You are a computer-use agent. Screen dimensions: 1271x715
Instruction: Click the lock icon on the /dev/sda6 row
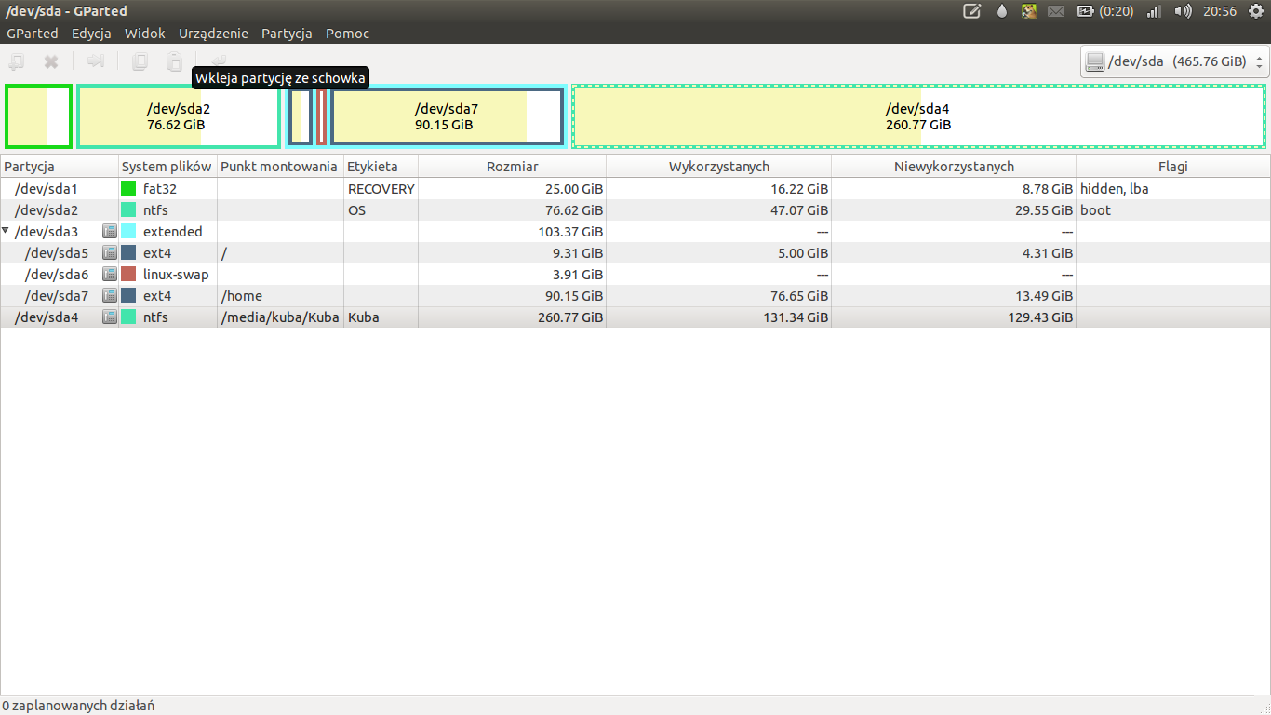click(109, 275)
